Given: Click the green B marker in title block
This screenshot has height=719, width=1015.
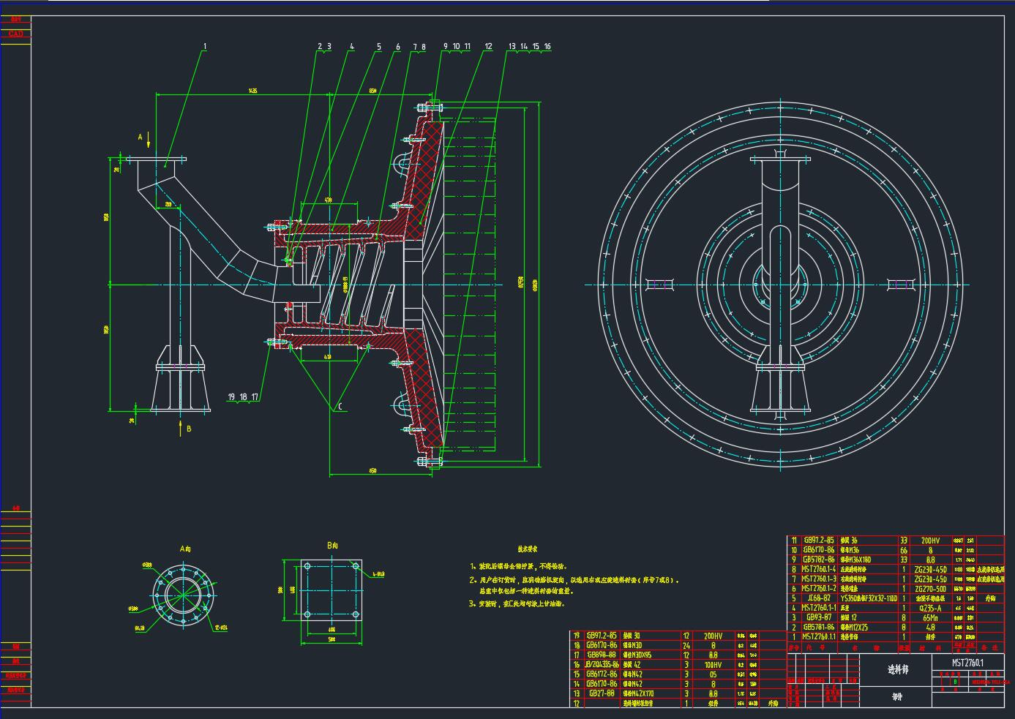Looking at the screenshot, I should pos(954,681).
